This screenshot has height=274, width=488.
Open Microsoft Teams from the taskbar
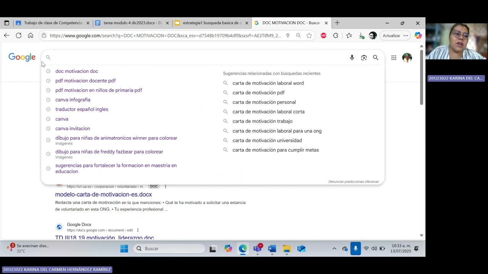click(x=257, y=249)
